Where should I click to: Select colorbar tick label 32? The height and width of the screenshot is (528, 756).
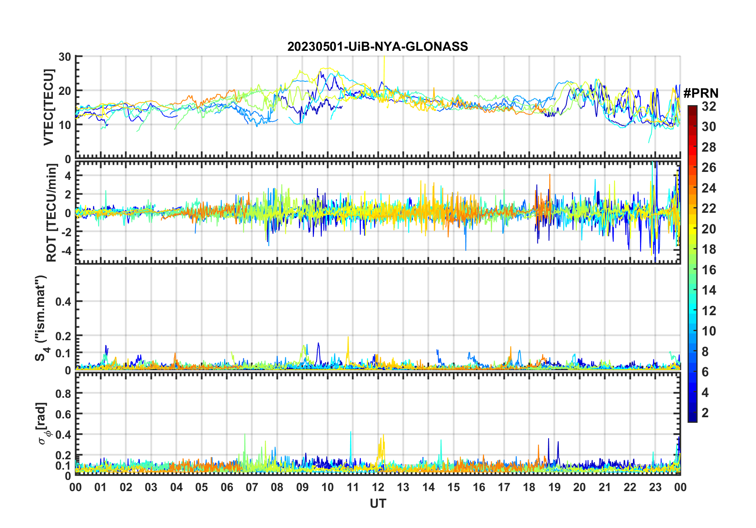pos(709,106)
